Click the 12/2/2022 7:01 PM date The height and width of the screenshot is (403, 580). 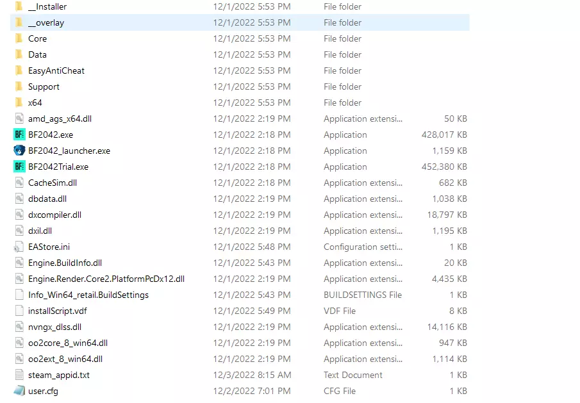(252, 391)
